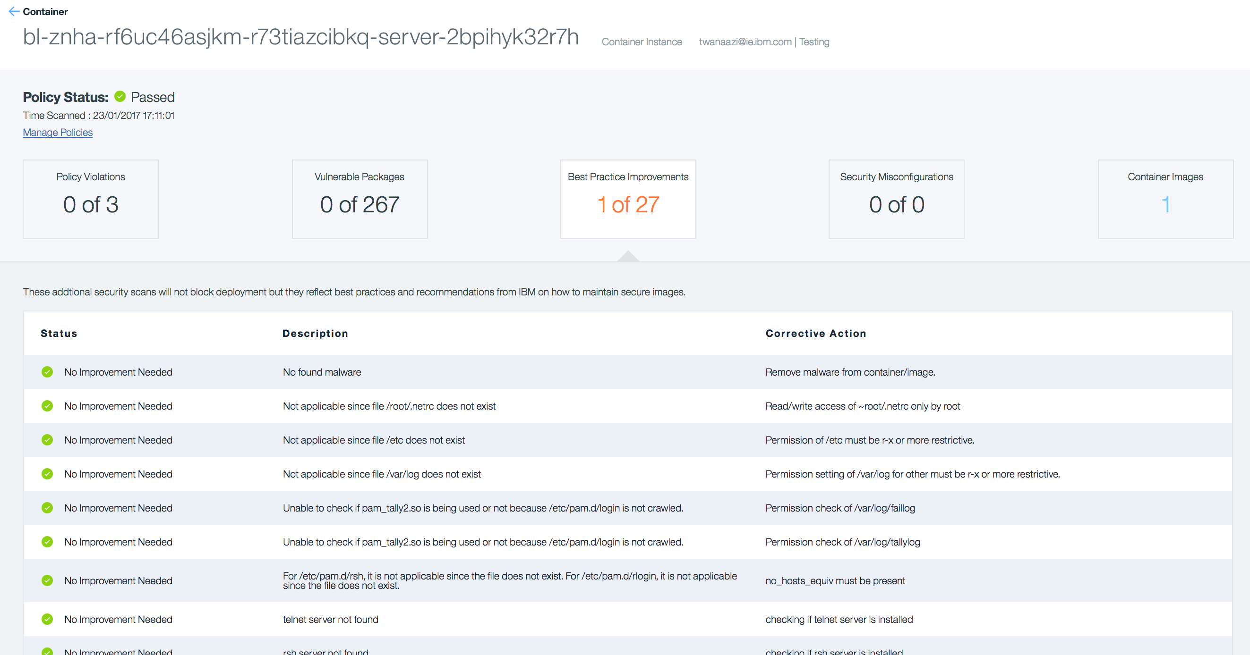Click the back arrow next to Container
Viewport: 1250px width, 655px height.
(x=14, y=11)
